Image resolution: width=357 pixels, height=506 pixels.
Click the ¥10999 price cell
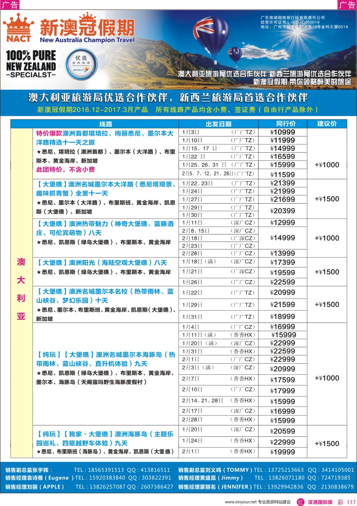pos(283,132)
